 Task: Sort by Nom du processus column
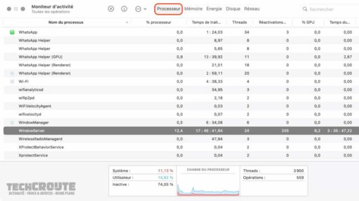tap(66, 22)
